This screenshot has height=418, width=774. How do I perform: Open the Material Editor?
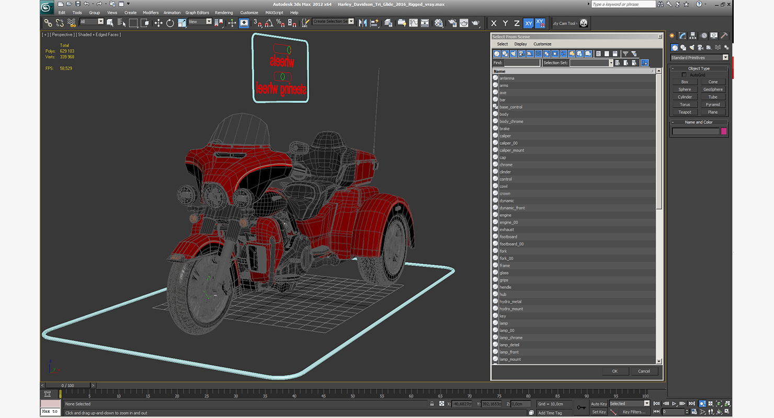tap(439, 23)
